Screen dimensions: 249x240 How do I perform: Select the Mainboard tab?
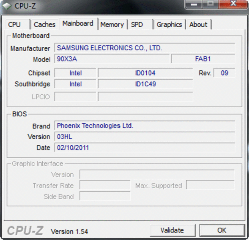[78, 24]
